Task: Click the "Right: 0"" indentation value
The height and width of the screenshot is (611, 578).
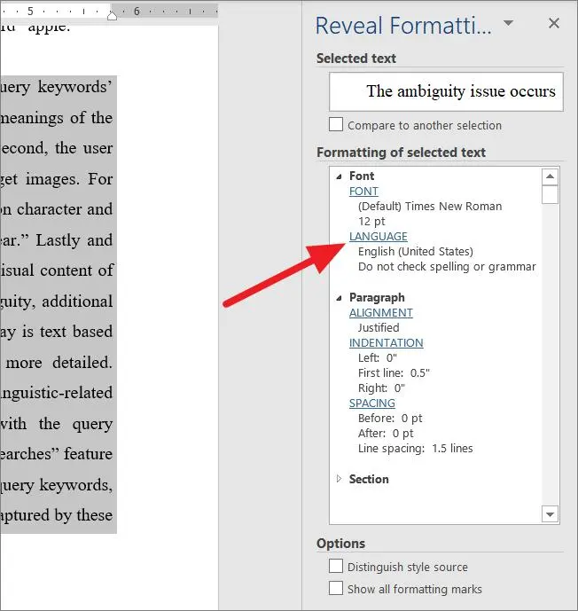Action: [x=381, y=388]
